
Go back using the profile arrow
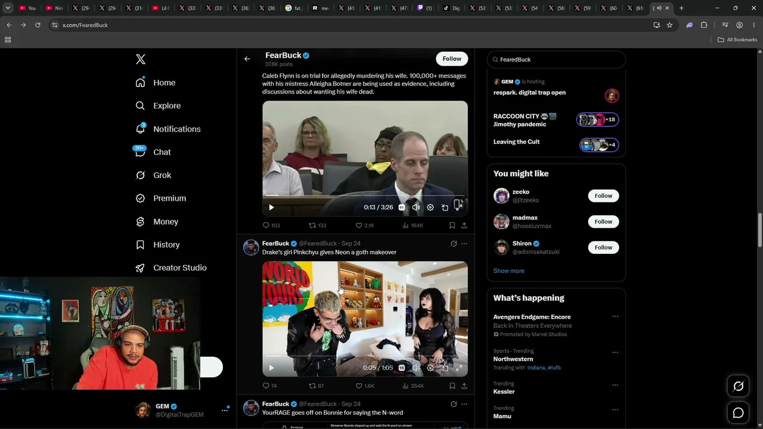pos(247,59)
